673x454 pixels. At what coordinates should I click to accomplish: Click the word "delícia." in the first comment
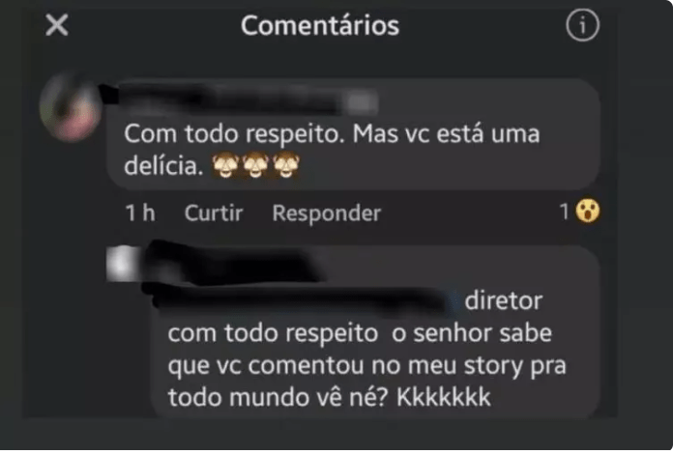point(163,166)
